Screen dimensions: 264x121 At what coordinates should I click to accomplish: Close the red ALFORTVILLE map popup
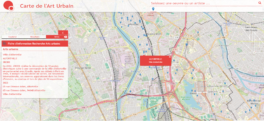click(x=170, y=57)
